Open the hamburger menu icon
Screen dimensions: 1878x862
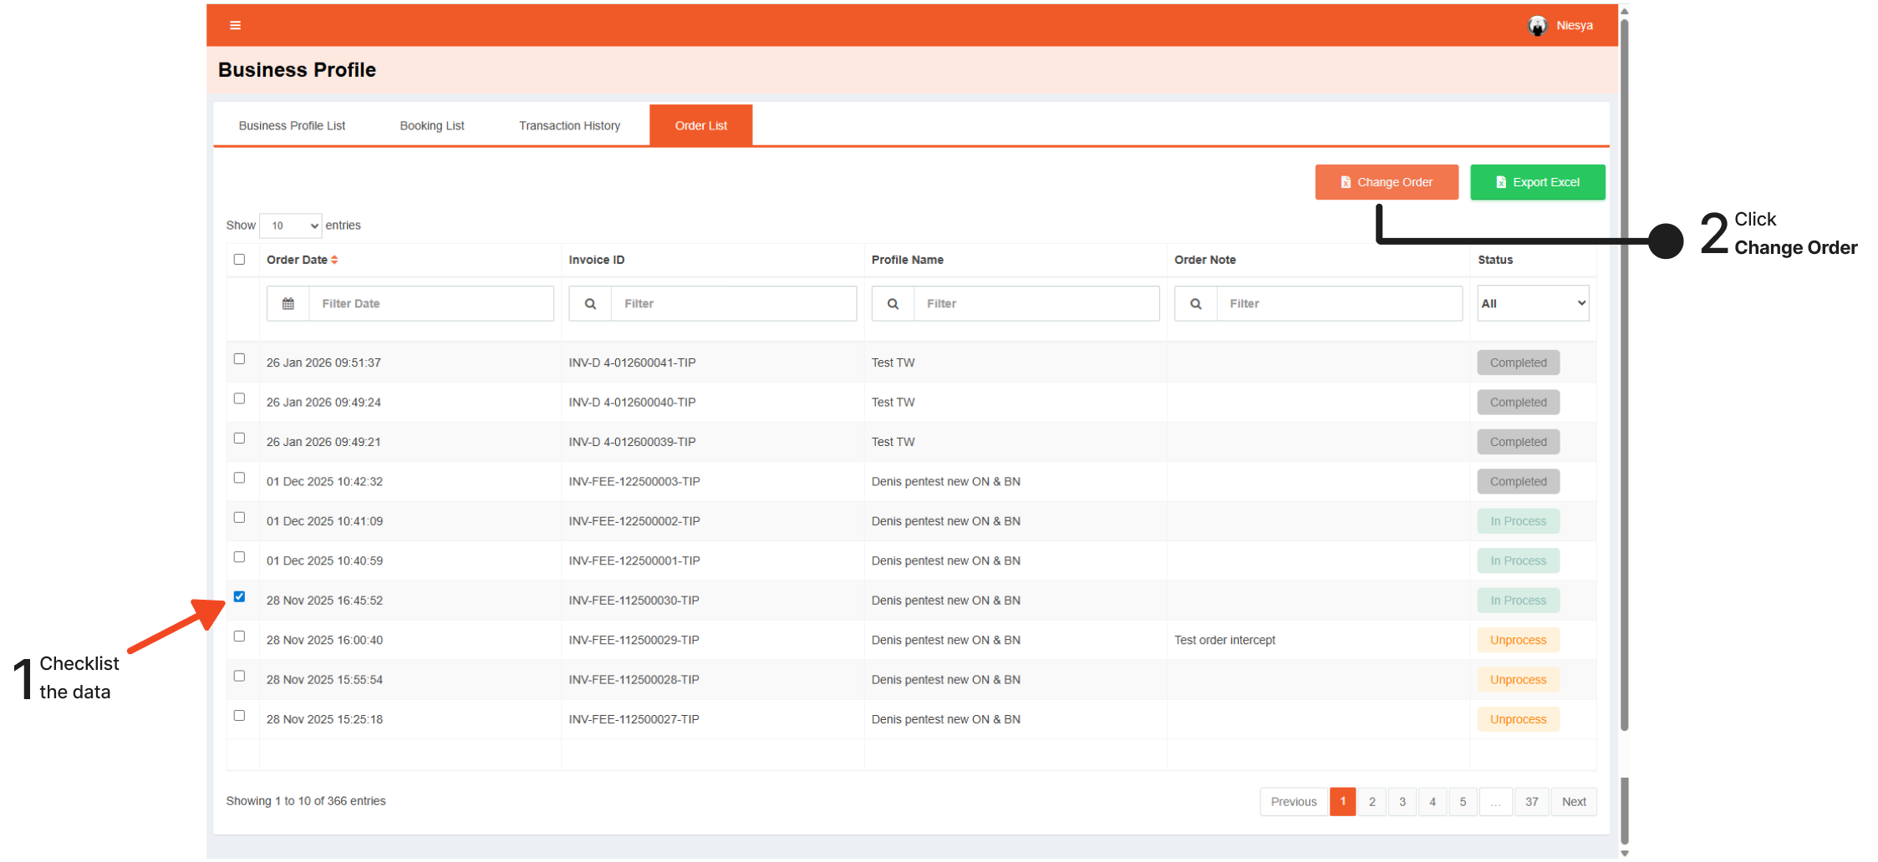coord(236,25)
